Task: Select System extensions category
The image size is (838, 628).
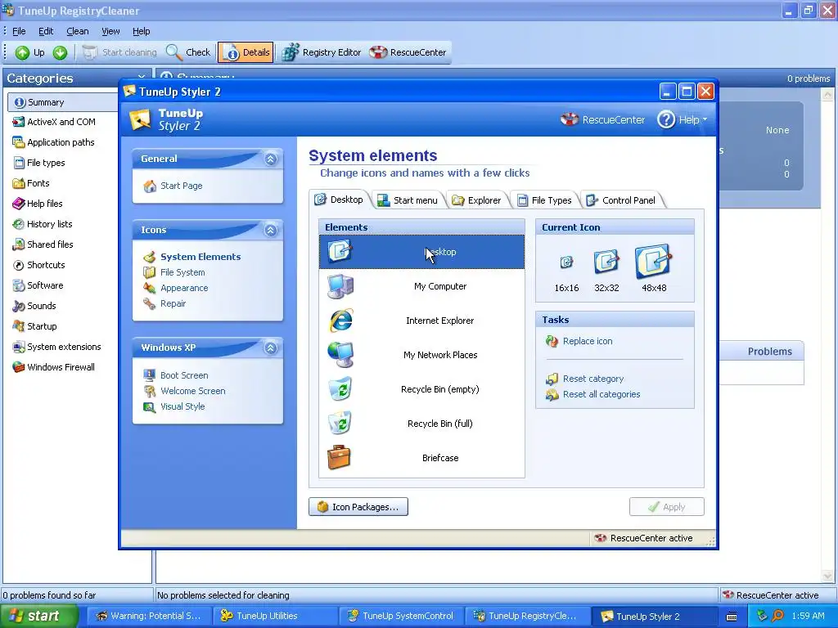Action: click(x=56, y=347)
